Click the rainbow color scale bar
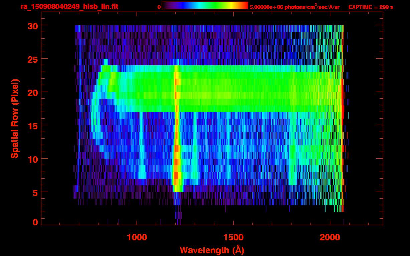Viewport: 410px width, 256px height. point(205,6)
